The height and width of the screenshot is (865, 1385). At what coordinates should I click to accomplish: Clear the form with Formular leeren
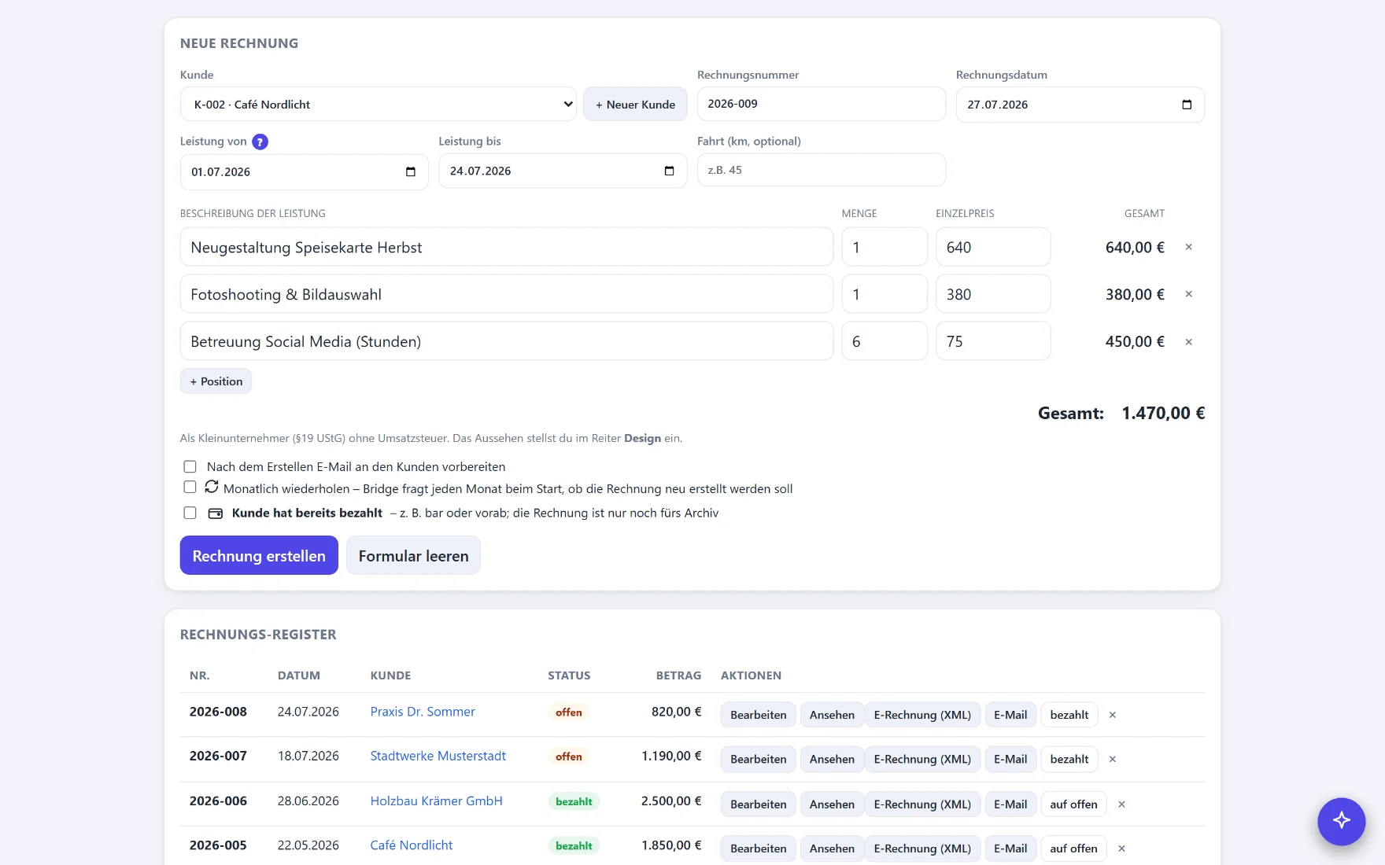tap(413, 555)
